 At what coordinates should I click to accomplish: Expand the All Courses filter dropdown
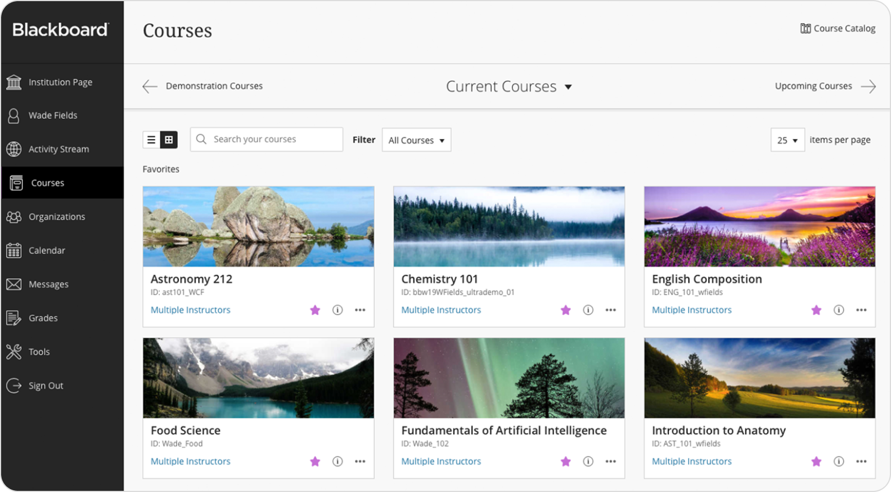[x=416, y=140]
